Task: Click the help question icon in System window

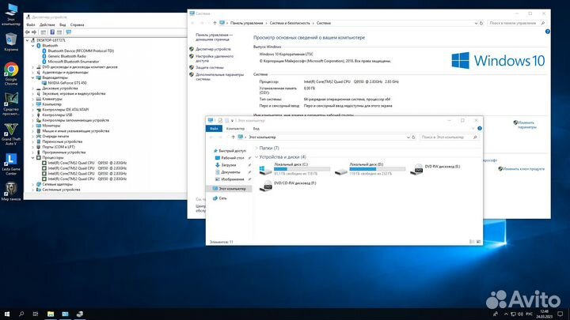Action: pos(548,32)
